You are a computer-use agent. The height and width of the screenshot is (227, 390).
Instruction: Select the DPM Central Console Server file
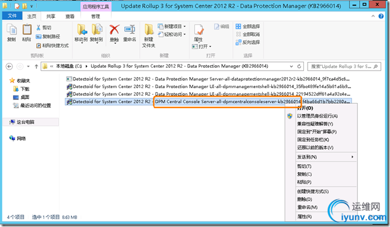pos(208,101)
